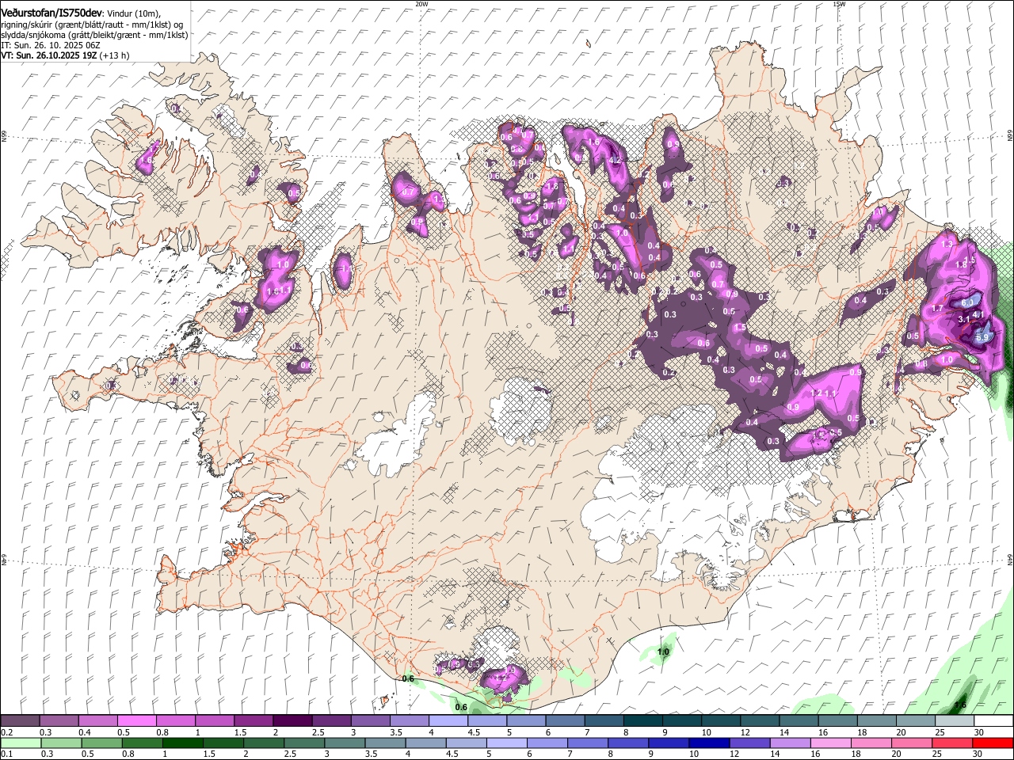
Task: Click the '0.4' label in the snow legend
Action: [85, 732]
